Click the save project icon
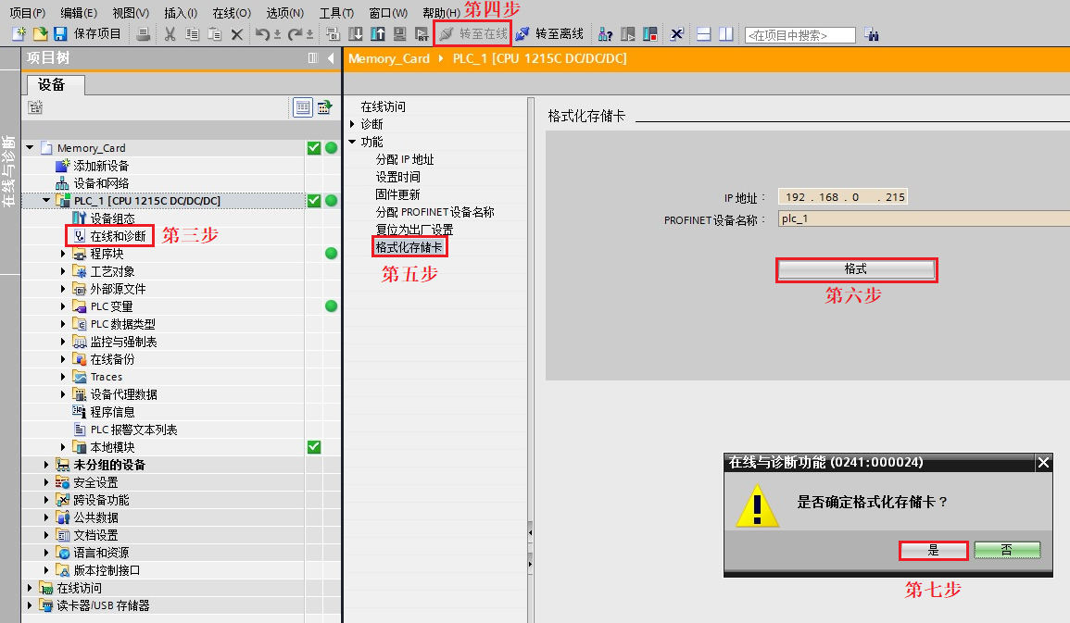 pyautogui.click(x=61, y=33)
